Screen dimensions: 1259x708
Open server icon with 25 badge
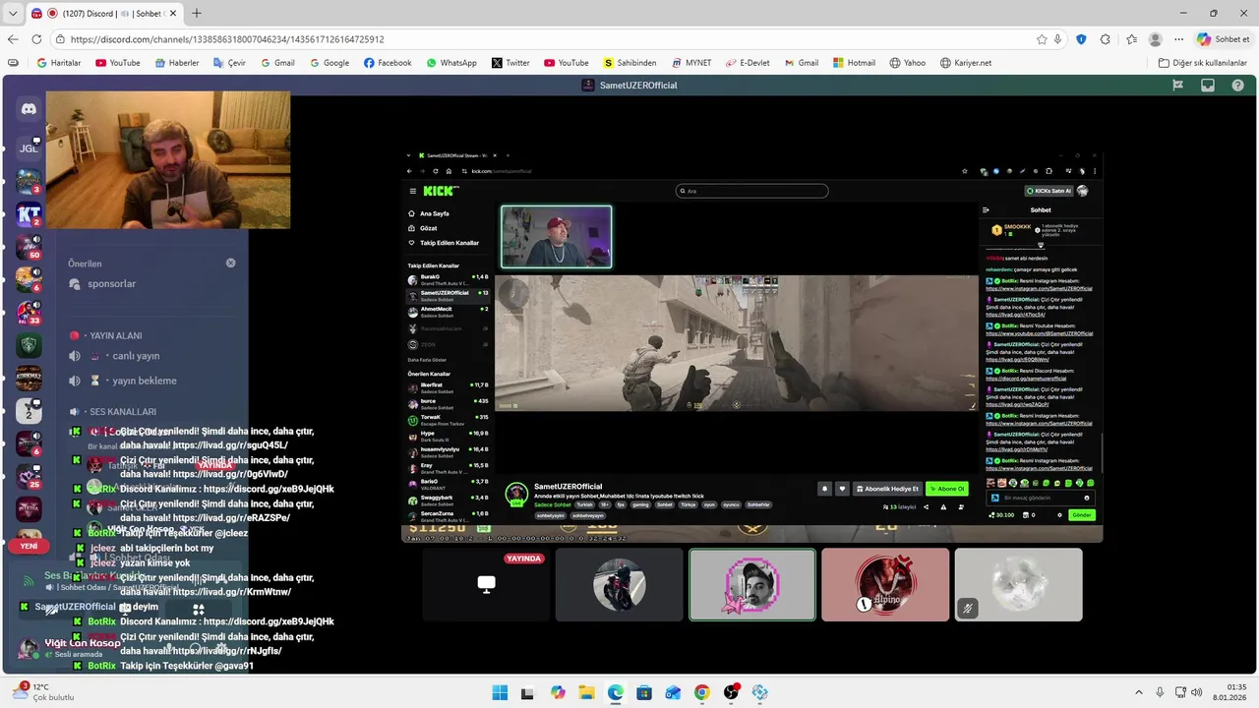[x=29, y=477]
